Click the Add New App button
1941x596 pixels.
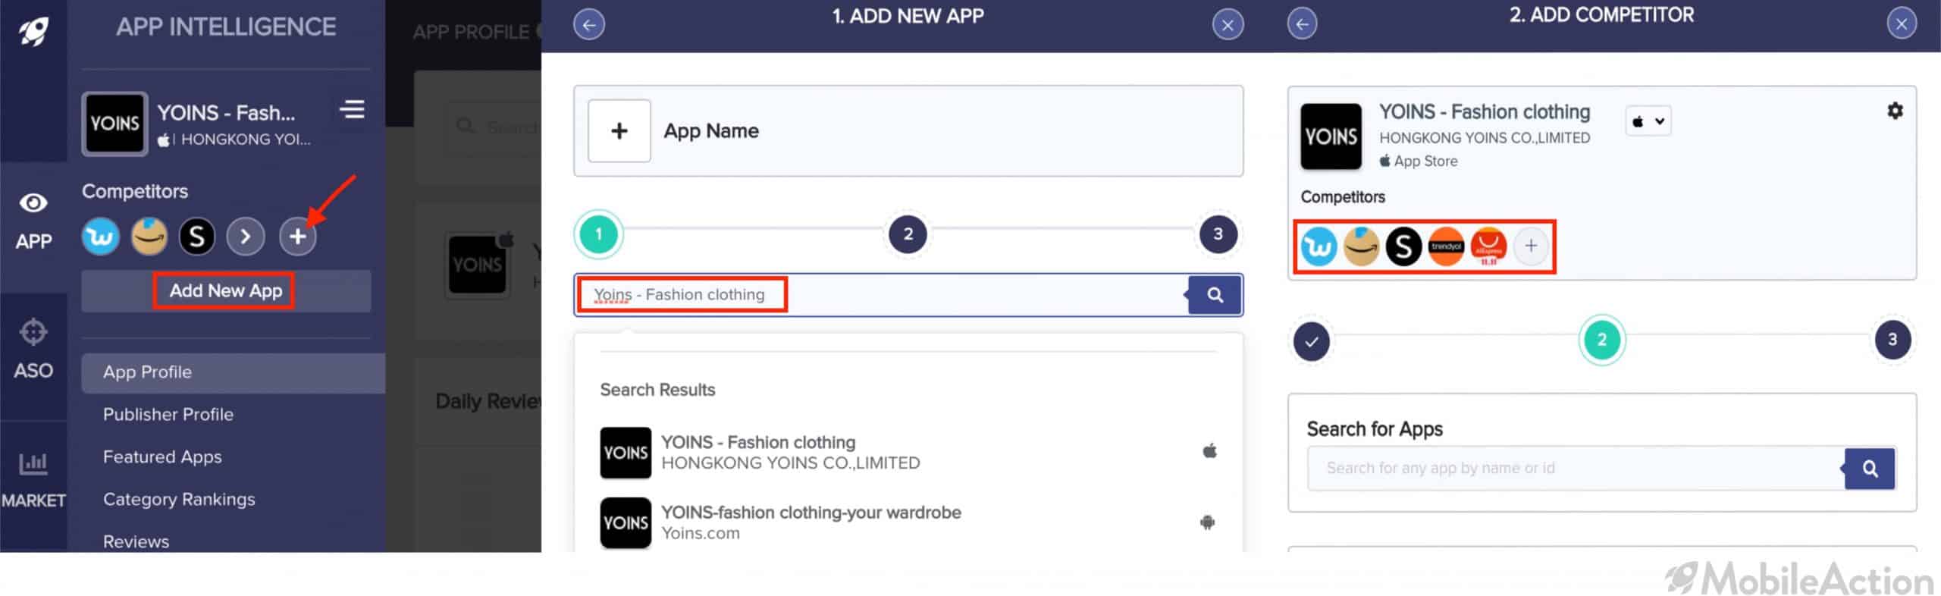pos(226,291)
